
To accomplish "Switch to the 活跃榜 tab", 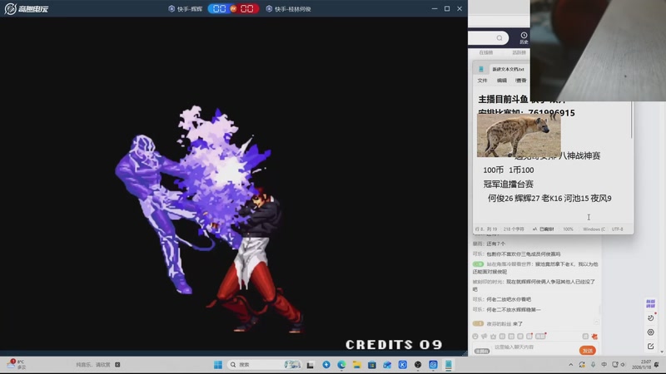I will click(x=519, y=52).
